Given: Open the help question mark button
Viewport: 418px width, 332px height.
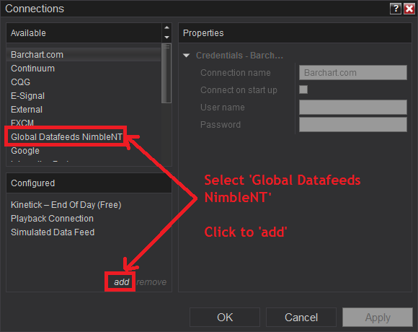Looking at the screenshot, I should (x=396, y=9).
